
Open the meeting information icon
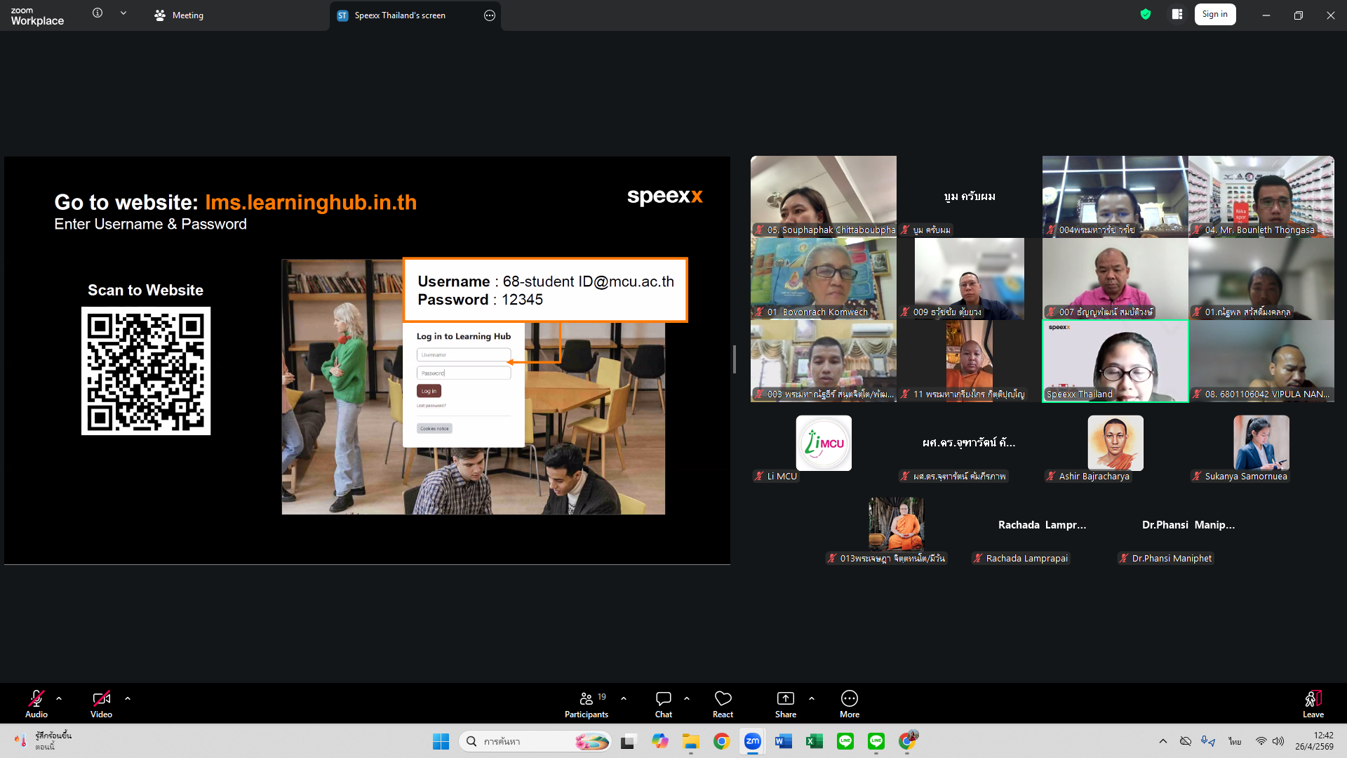pos(98,13)
